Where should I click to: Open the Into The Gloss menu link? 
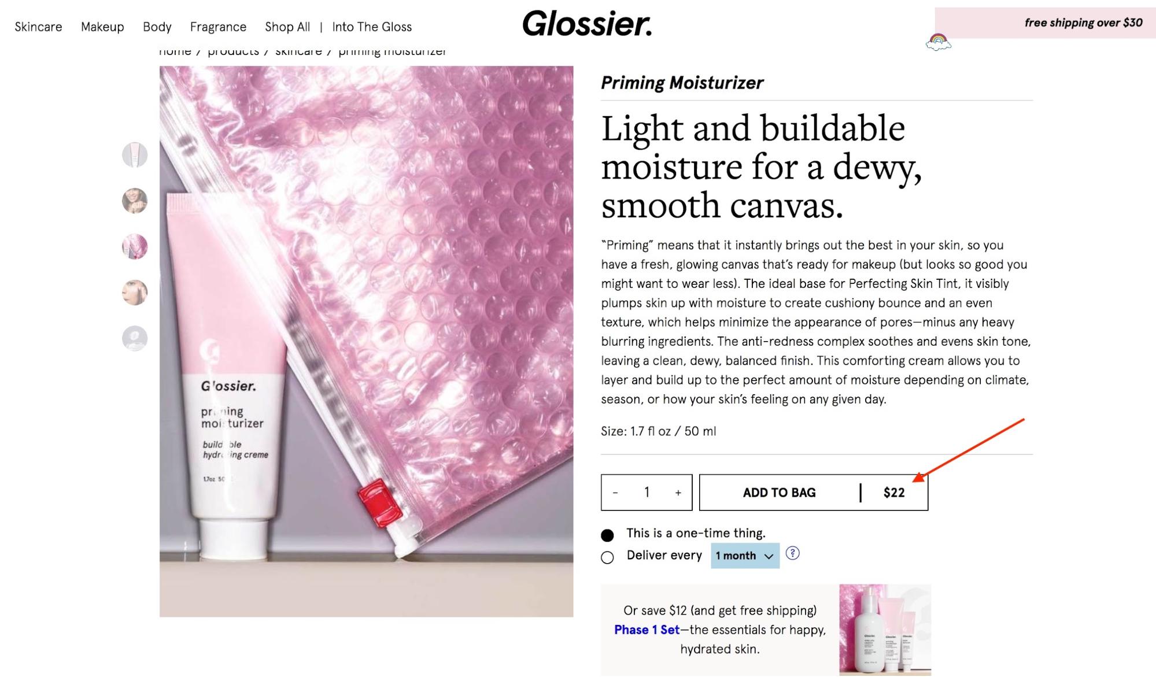372,26
